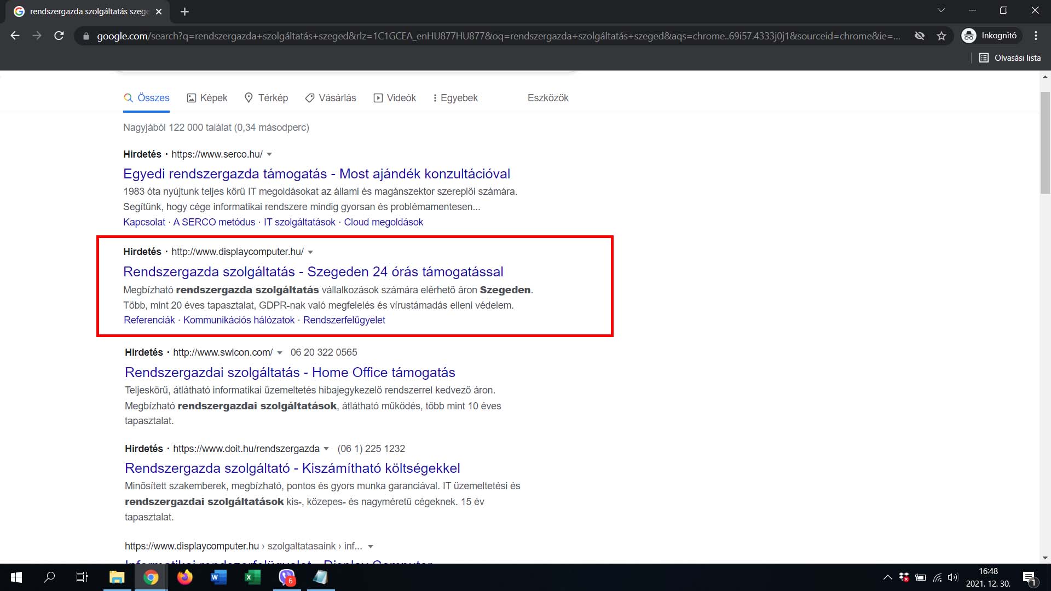Open the Cloud megoldások sitelink
1051x591 pixels.
pyautogui.click(x=383, y=222)
